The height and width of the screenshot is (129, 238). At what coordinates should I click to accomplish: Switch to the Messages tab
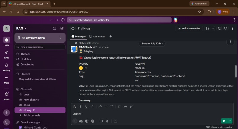79,37
